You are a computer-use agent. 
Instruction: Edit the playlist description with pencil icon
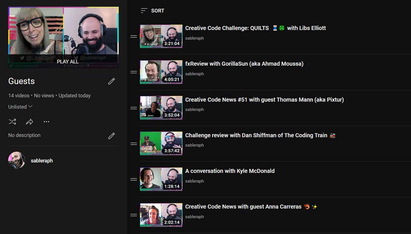[x=111, y=136]
